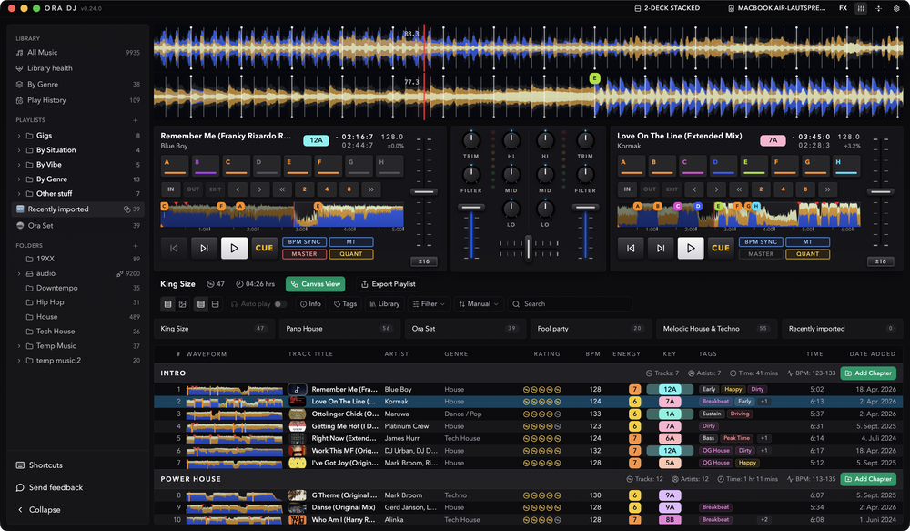
Task: Click the move/arrange icon in top bar
Action: (x=878, y=9)
